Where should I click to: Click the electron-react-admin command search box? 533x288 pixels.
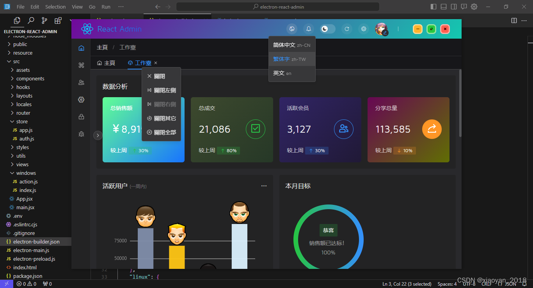tap(278, 7)
